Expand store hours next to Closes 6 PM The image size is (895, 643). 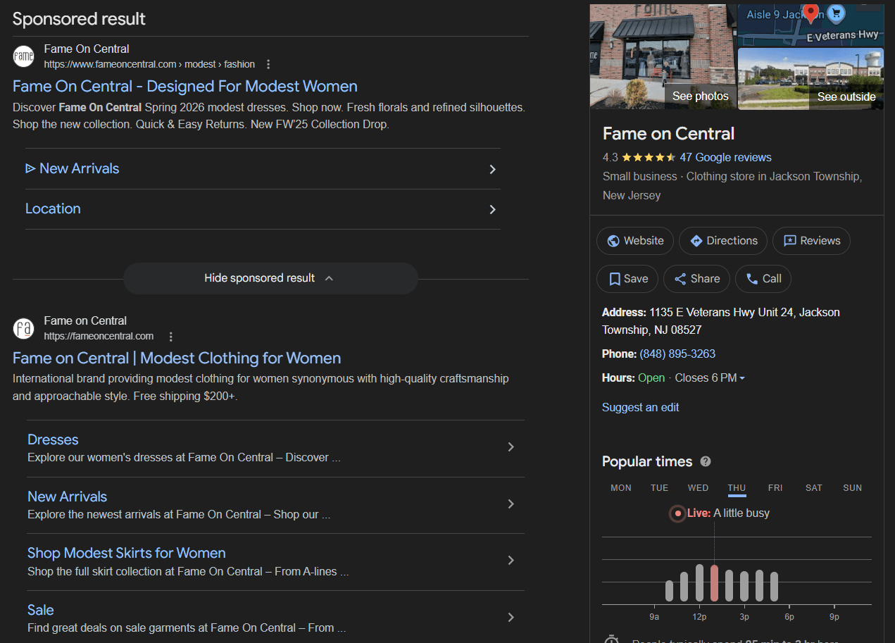pyautogui.click(x=742, y=379)
